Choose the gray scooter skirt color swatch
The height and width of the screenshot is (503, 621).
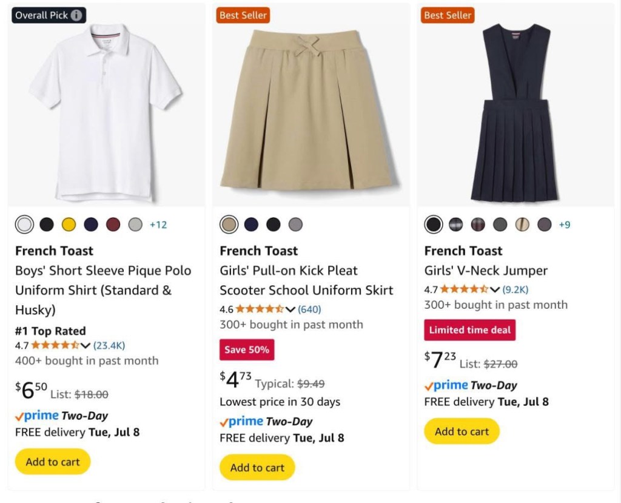tap(295, 224)
